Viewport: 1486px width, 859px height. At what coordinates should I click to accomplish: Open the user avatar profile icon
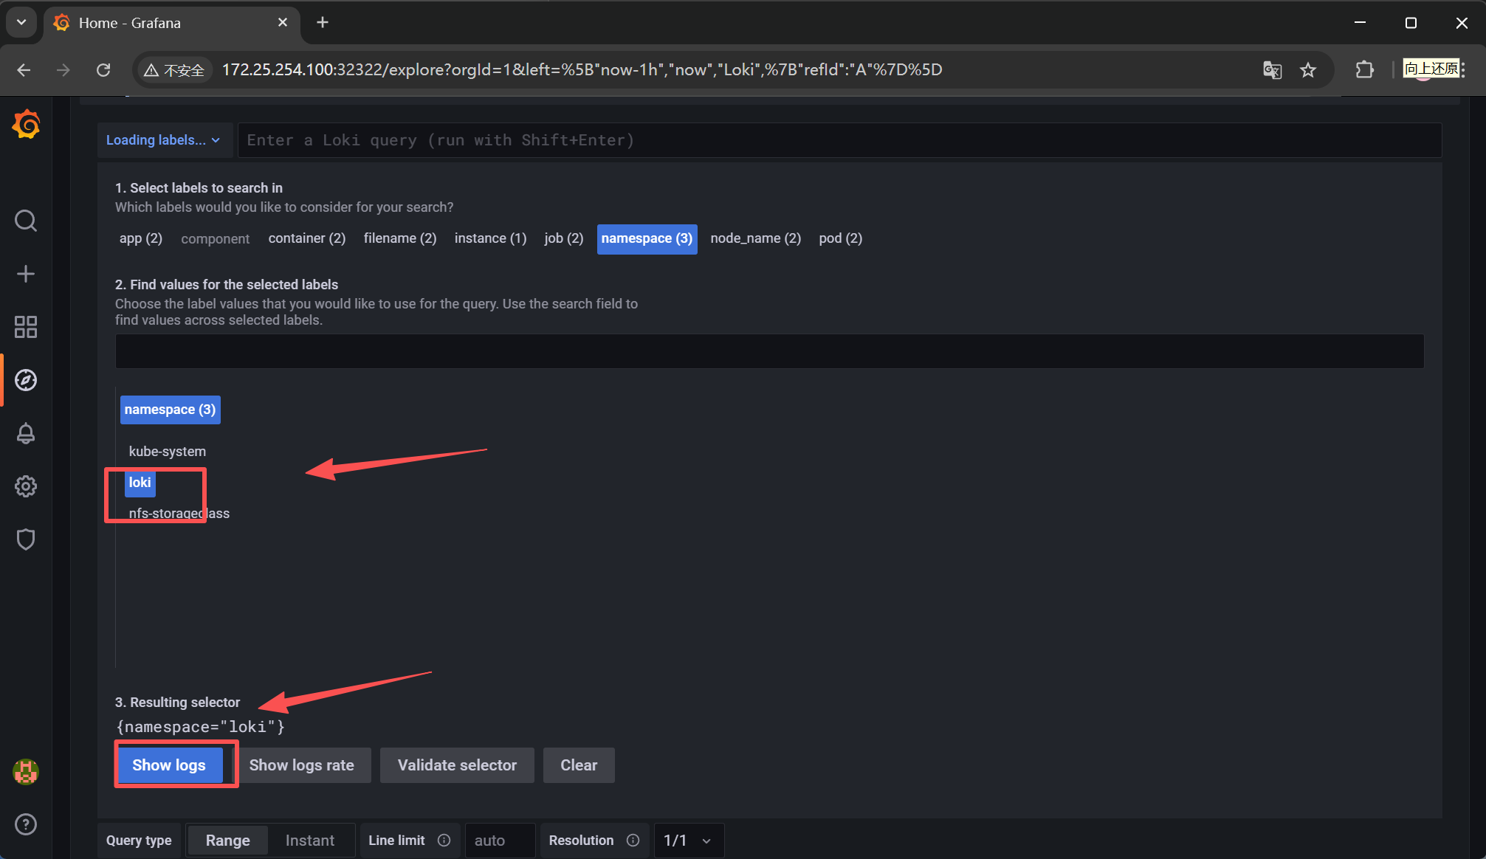[x=26, y=772]
